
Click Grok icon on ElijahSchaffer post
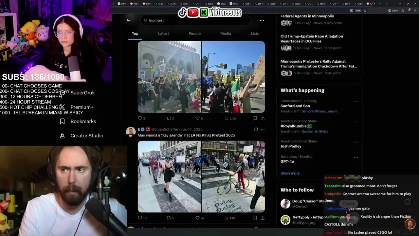click(x=256, y=129)
